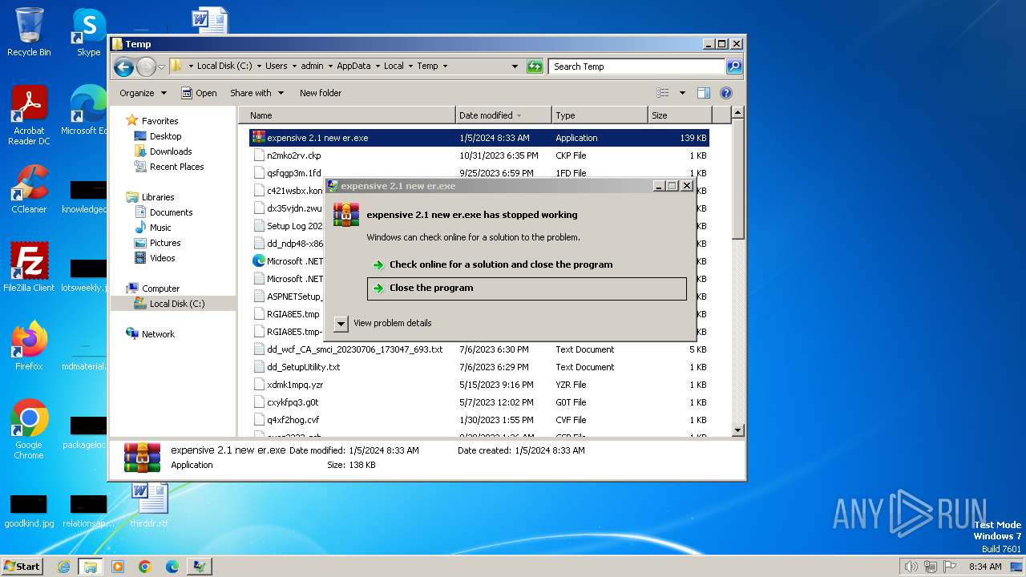Open Explorer help question mark

click(726, 93)
